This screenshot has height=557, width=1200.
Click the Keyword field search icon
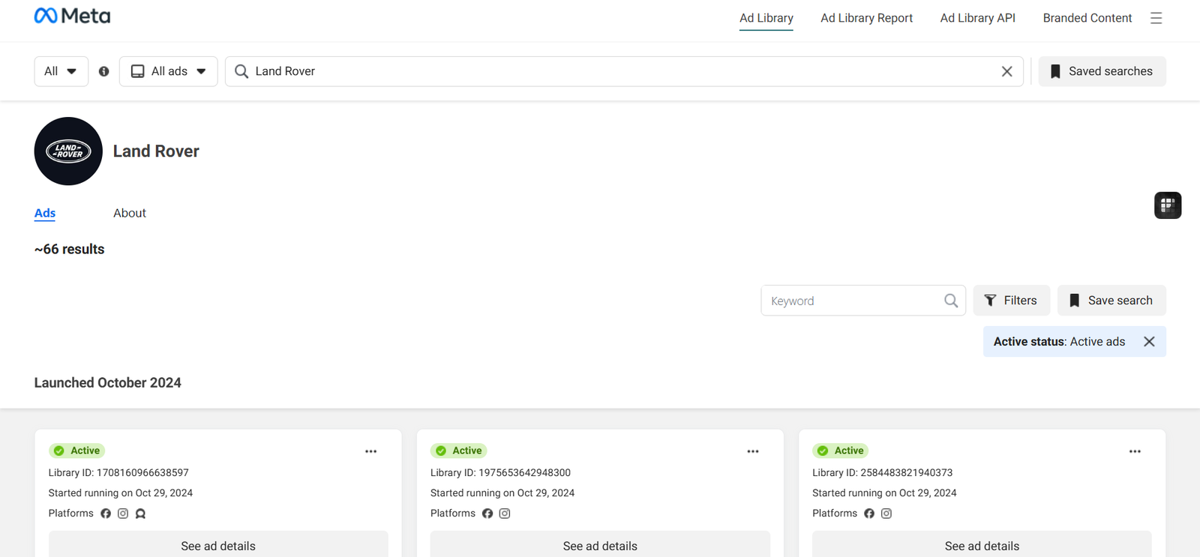point(951,301)
